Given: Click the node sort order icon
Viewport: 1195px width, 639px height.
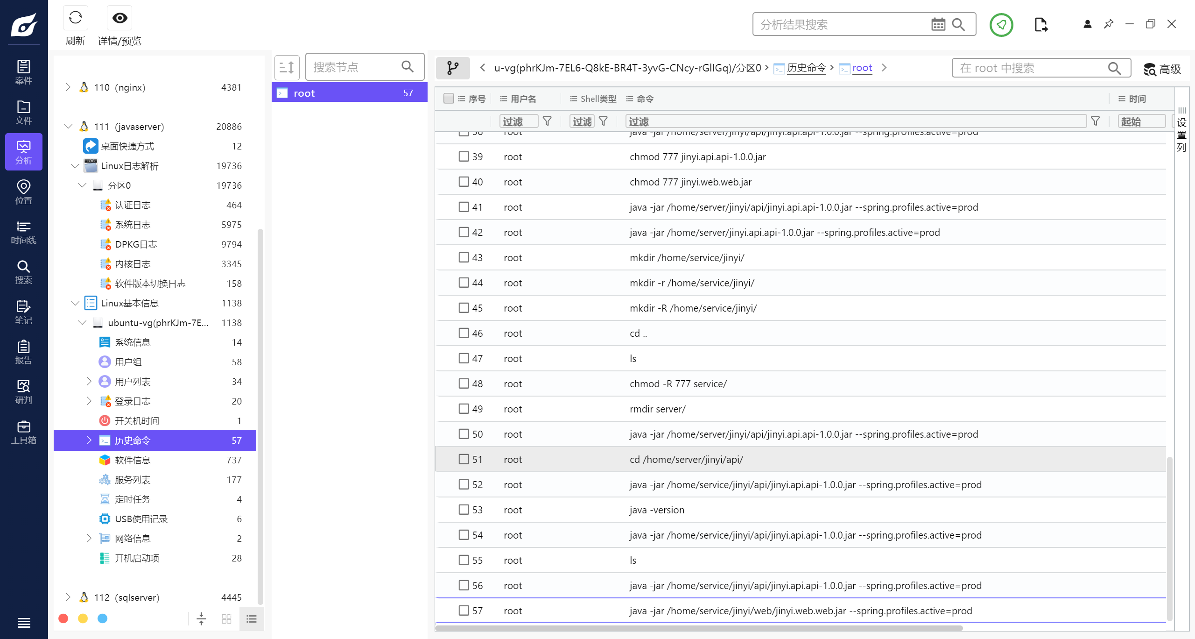Looking at the screenshot, I should point(287,68).
